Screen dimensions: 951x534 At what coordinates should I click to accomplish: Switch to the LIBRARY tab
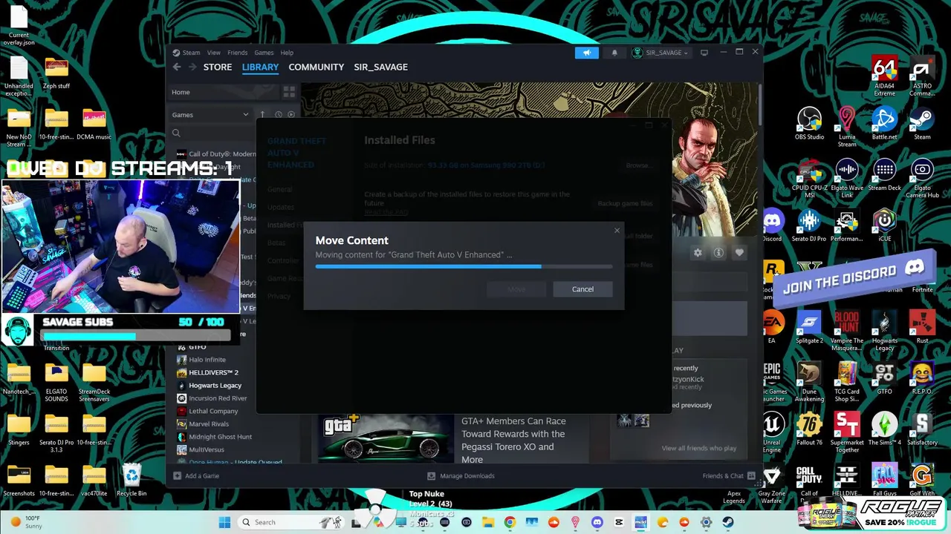pos(260,67)
